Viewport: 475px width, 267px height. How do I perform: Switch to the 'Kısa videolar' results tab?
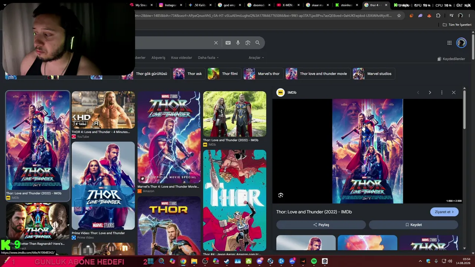coord(181,57)
